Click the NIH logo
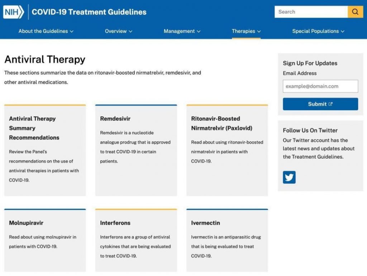367x276 pixels. 14,12
